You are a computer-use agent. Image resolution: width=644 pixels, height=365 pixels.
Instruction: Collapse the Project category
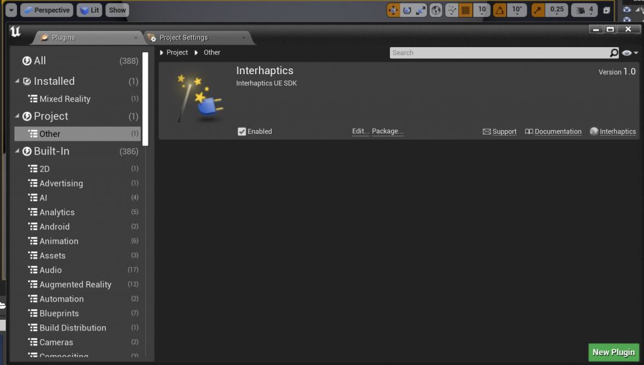17,116
